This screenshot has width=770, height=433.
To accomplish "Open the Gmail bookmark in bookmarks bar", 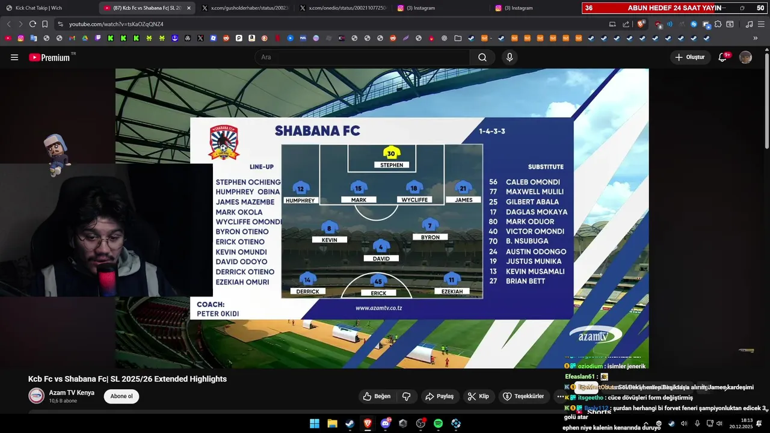I will [72, 38].
